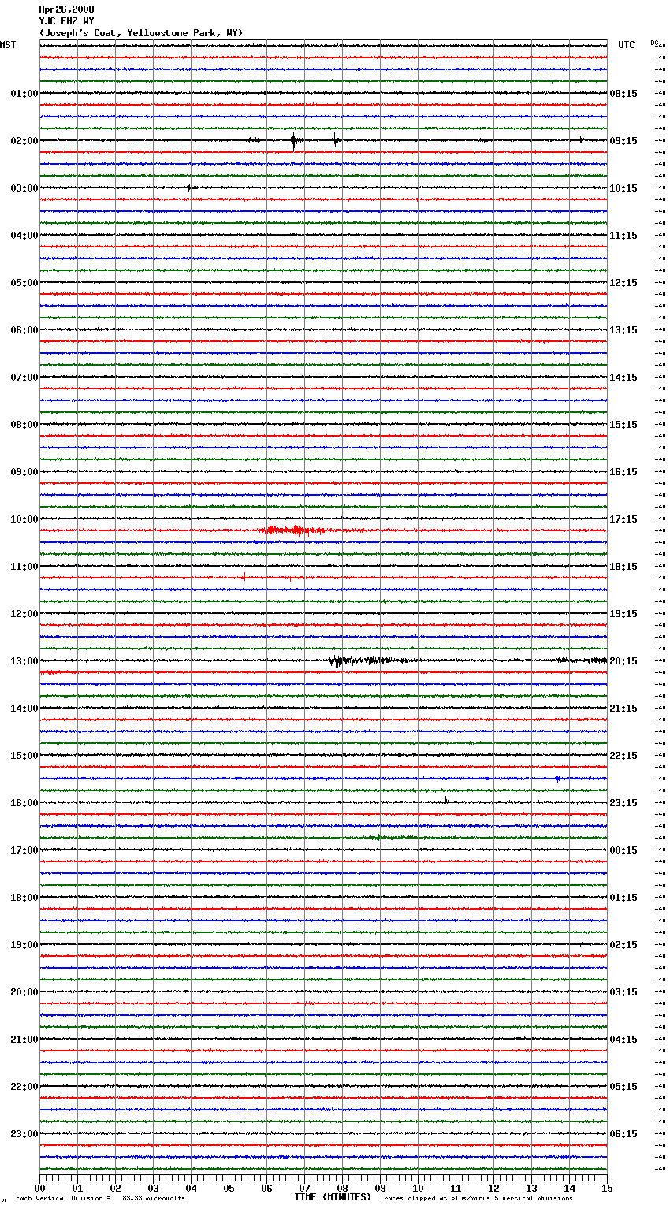
Task: Select the 02:00 MST time label
Action: (x=24, y=141)
